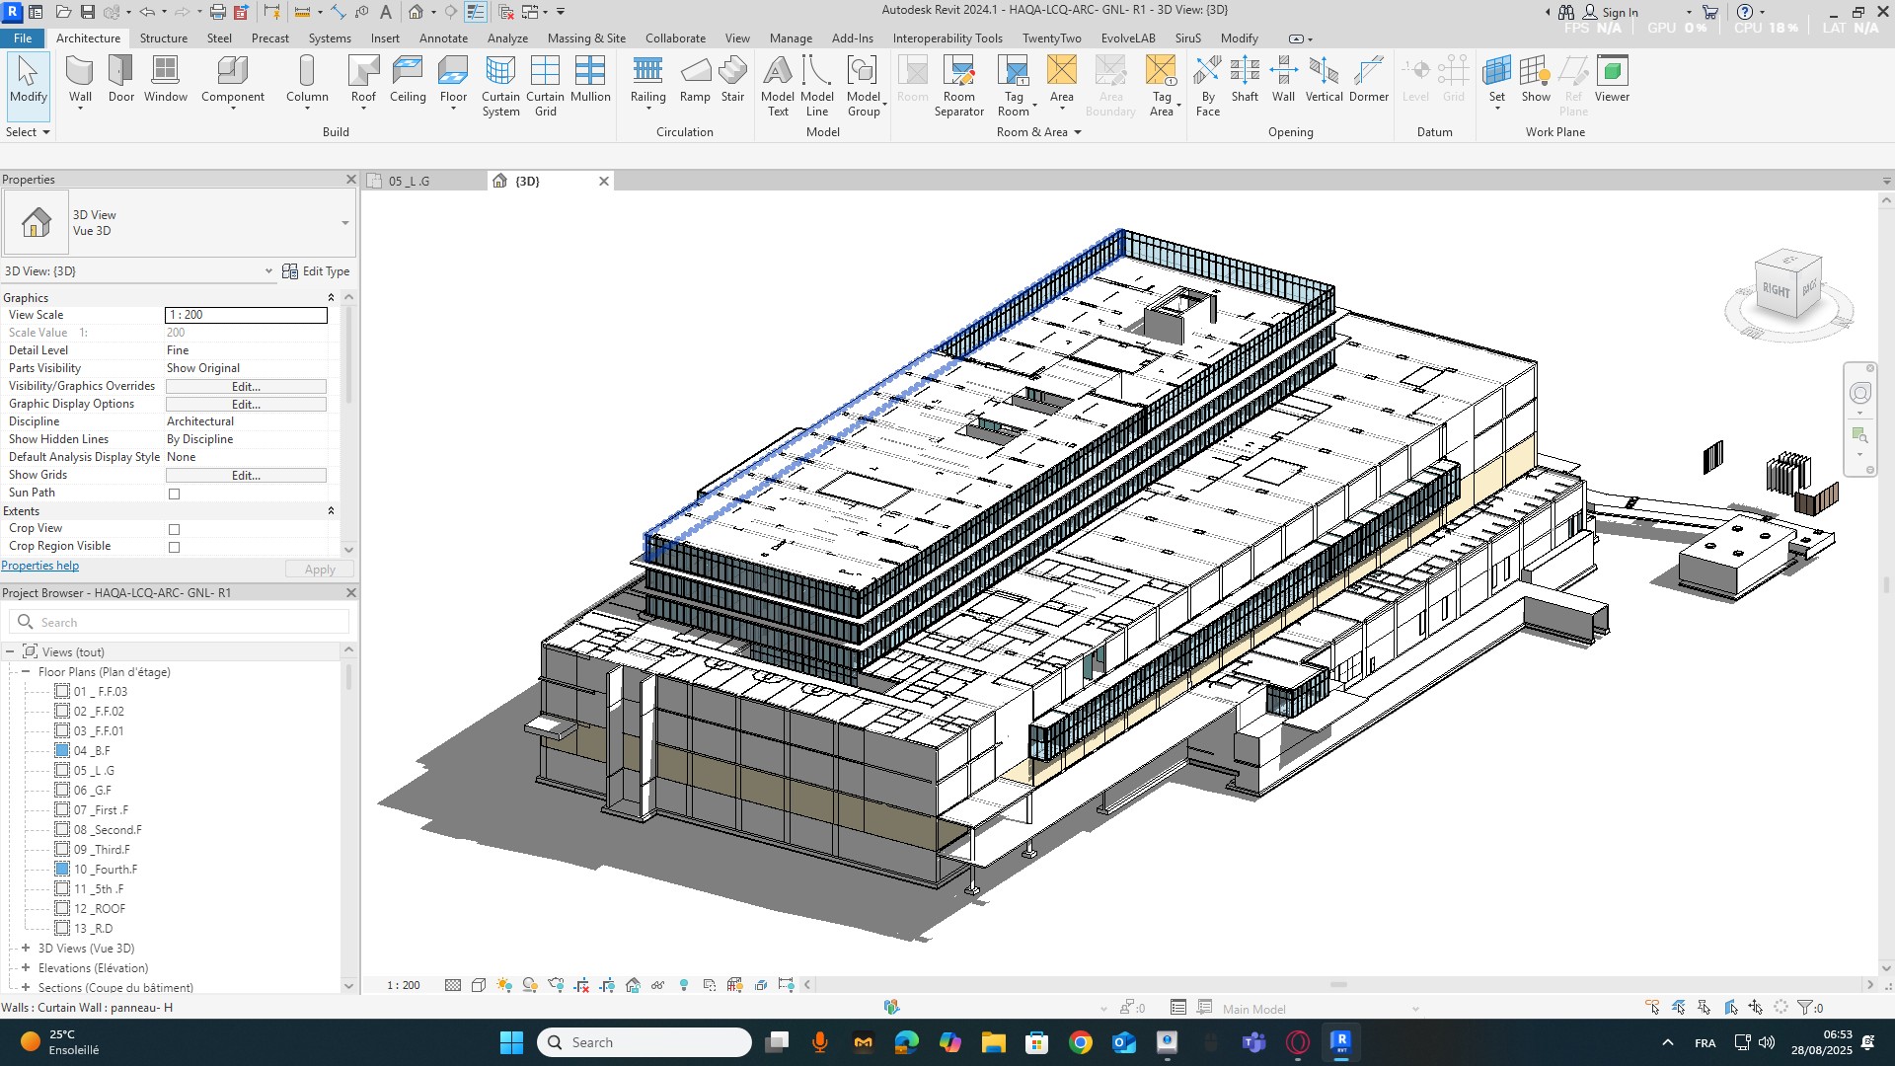1895x1066 pixels.
Task: Select the Stair tool
Action: coord(732,79)
